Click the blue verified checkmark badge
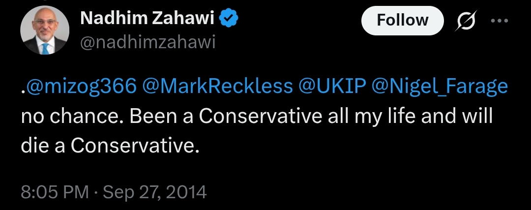The width and height of the screenshot is (531, 210). (229, 19)
